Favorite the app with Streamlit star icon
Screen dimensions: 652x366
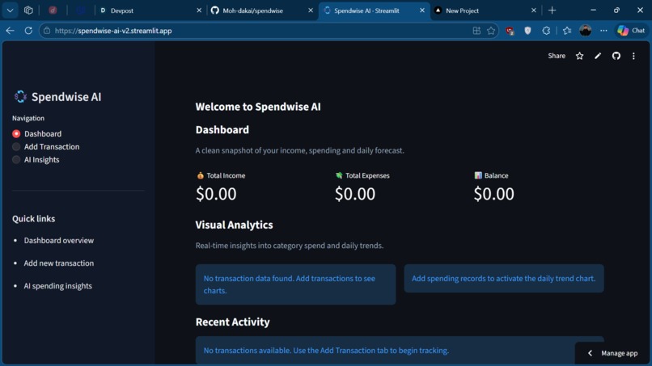point(579,56)
